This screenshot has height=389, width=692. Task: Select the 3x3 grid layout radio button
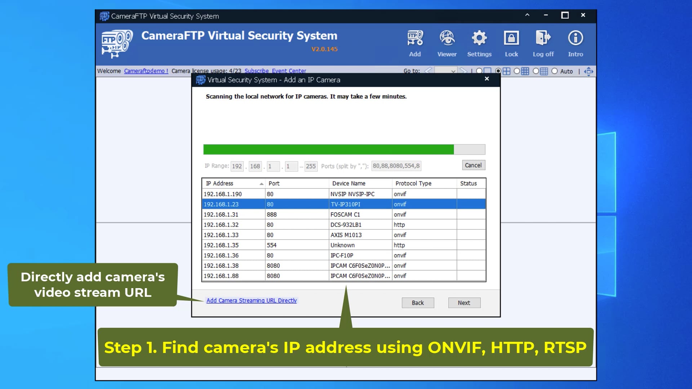(517, 71)
